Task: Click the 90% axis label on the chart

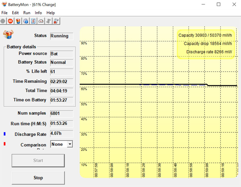Action: point(84,43)
